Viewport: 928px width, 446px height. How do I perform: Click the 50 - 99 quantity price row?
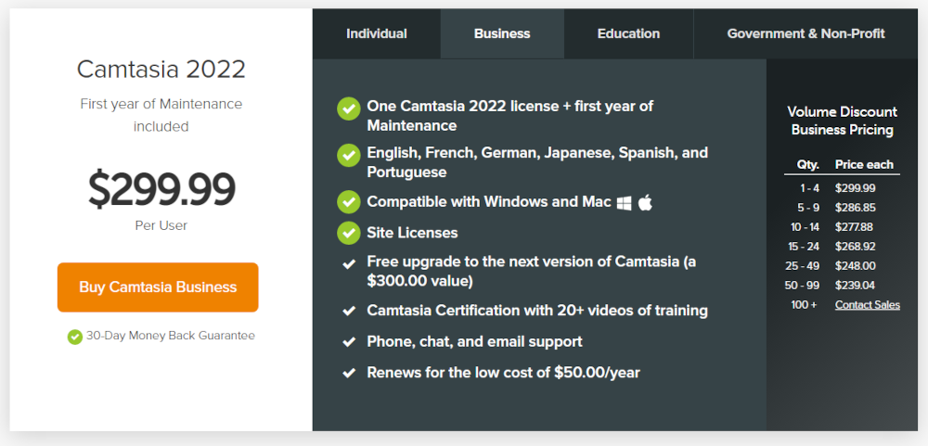click(842, 286)
